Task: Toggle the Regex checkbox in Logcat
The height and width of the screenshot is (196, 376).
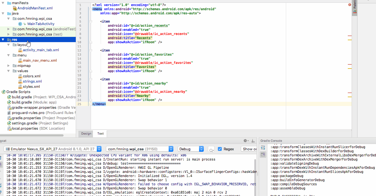Action: (x=220, y=149)
